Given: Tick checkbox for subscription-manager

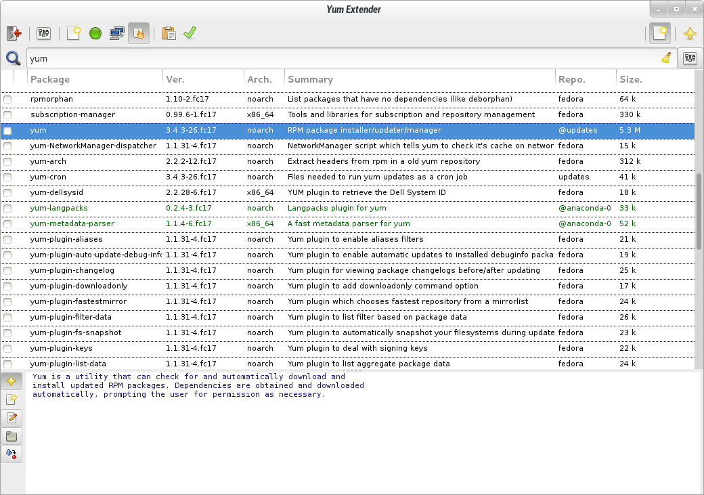Looking at the screenshot, I should [7, 115].
